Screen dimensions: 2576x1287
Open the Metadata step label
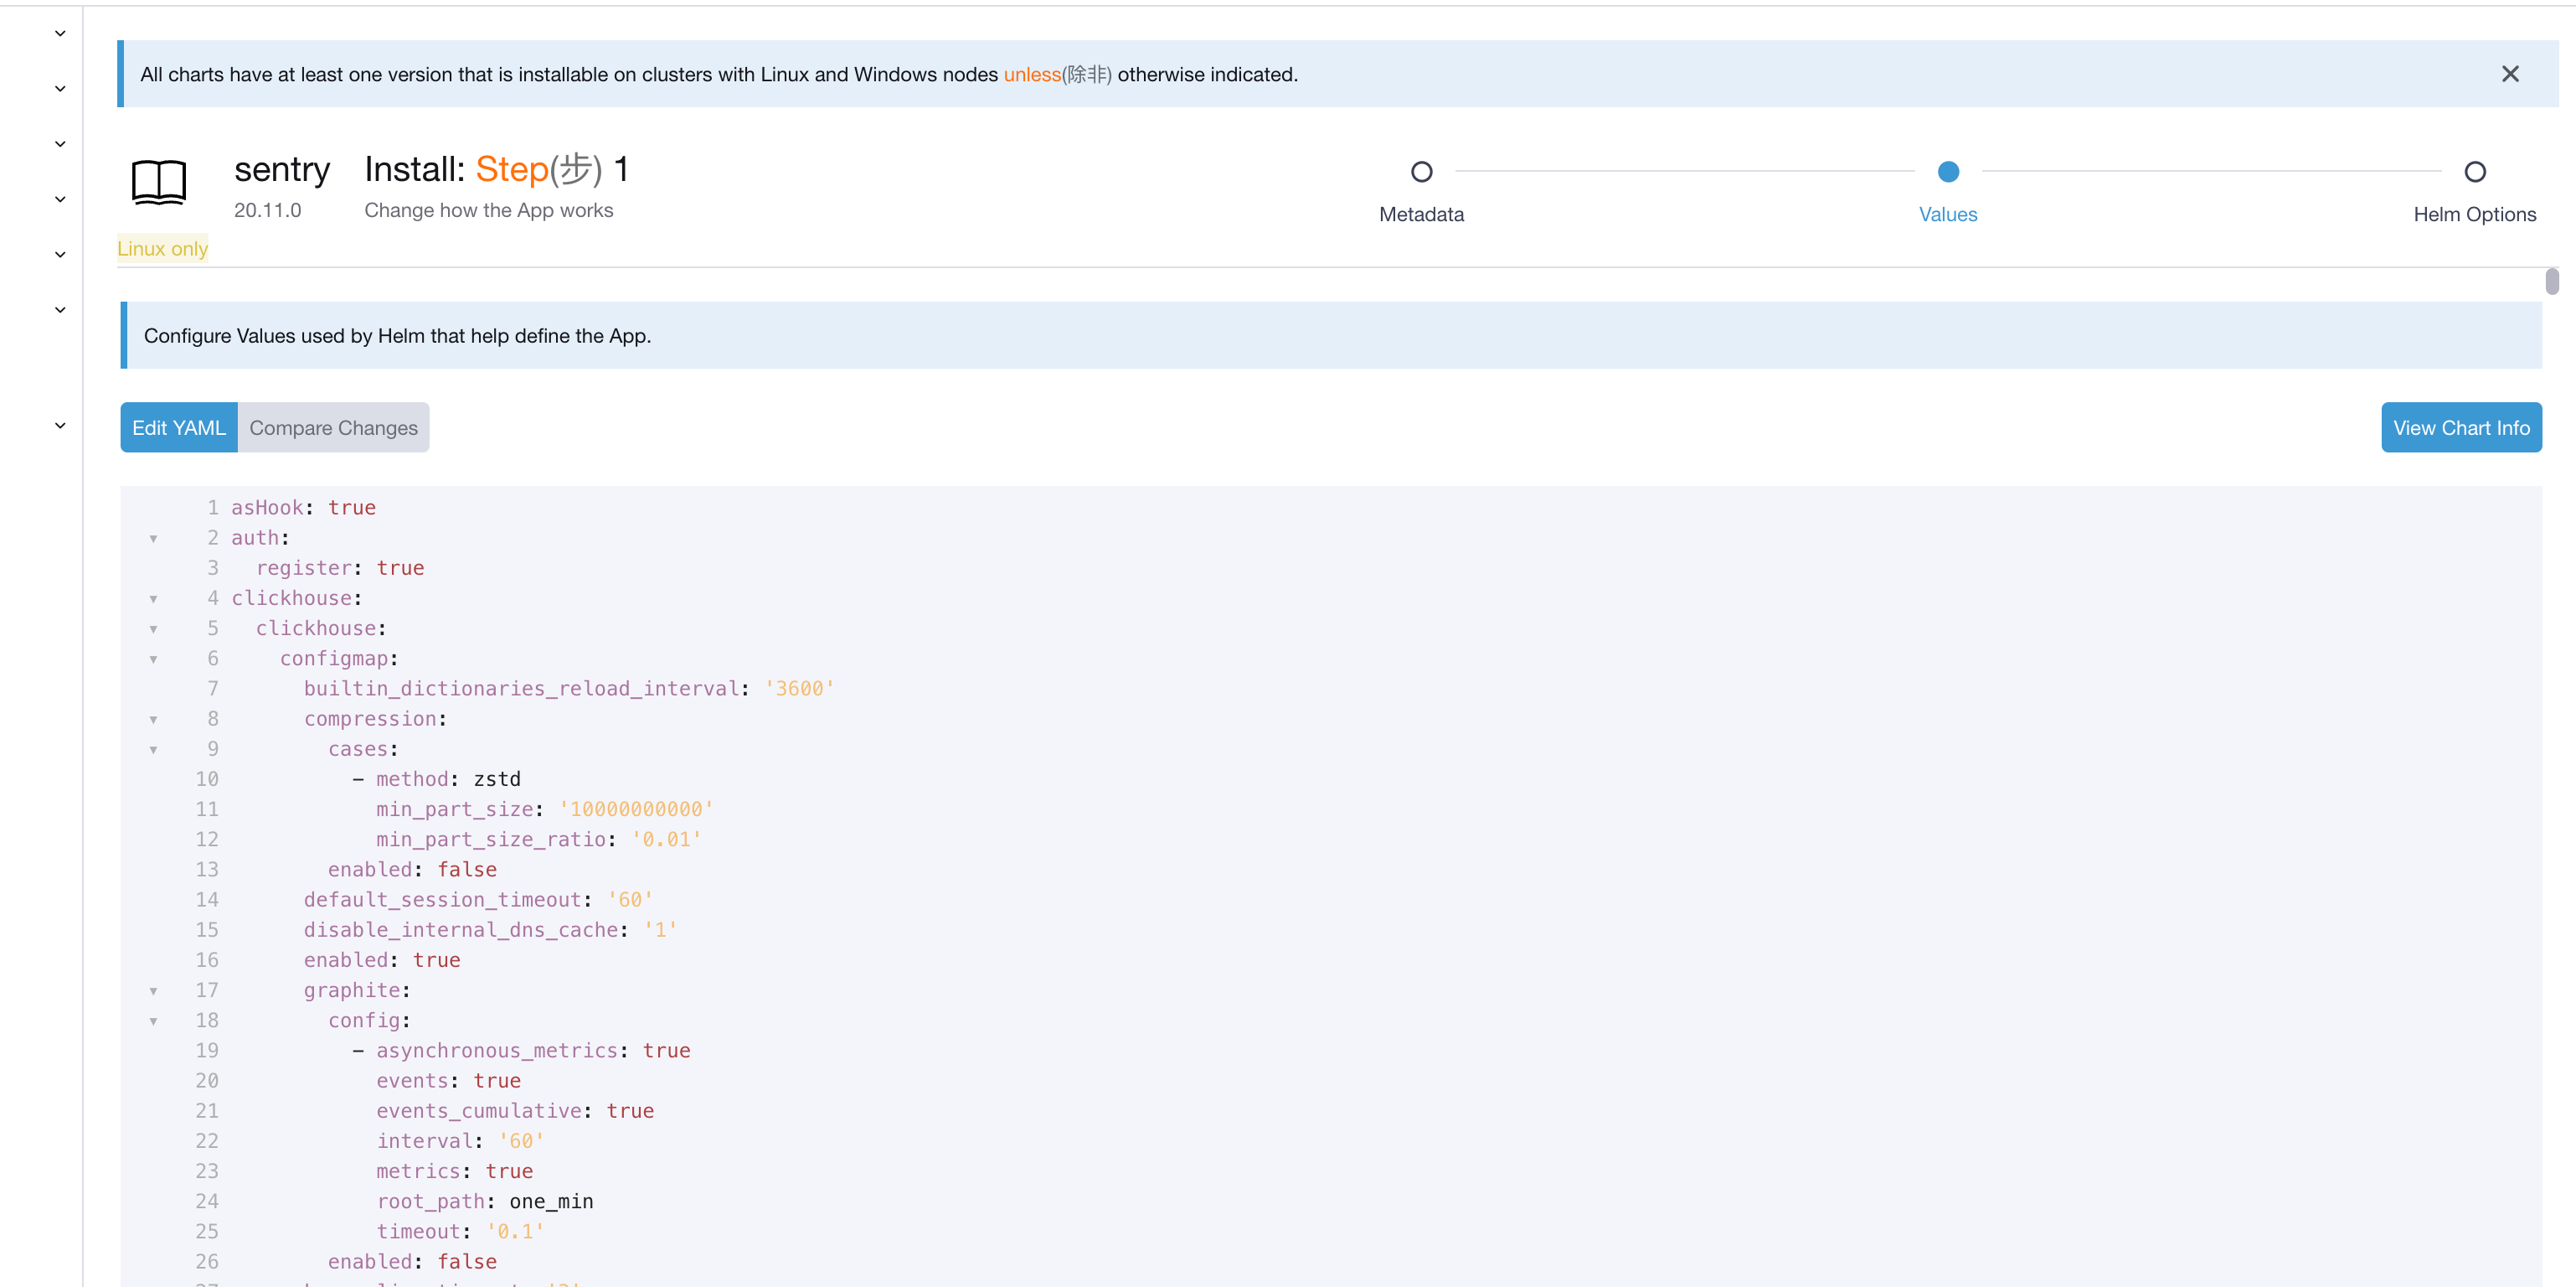coord(1421,214)
